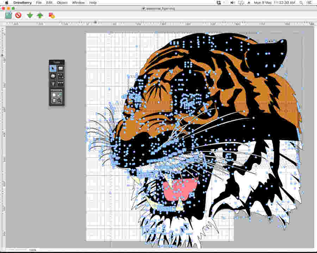
Task: Open the Apple menu
Action: [6, 2]
